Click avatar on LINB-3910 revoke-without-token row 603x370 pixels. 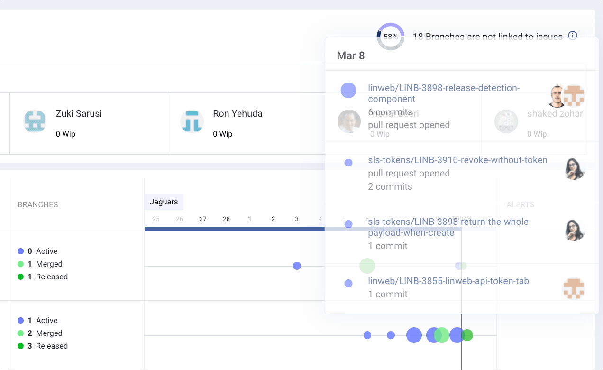click(x=575, y=168)
